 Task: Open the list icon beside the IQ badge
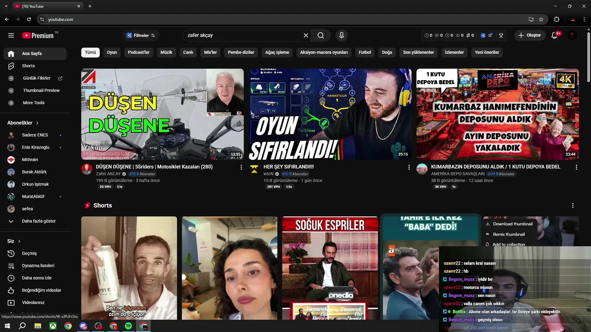coord(490,36)
